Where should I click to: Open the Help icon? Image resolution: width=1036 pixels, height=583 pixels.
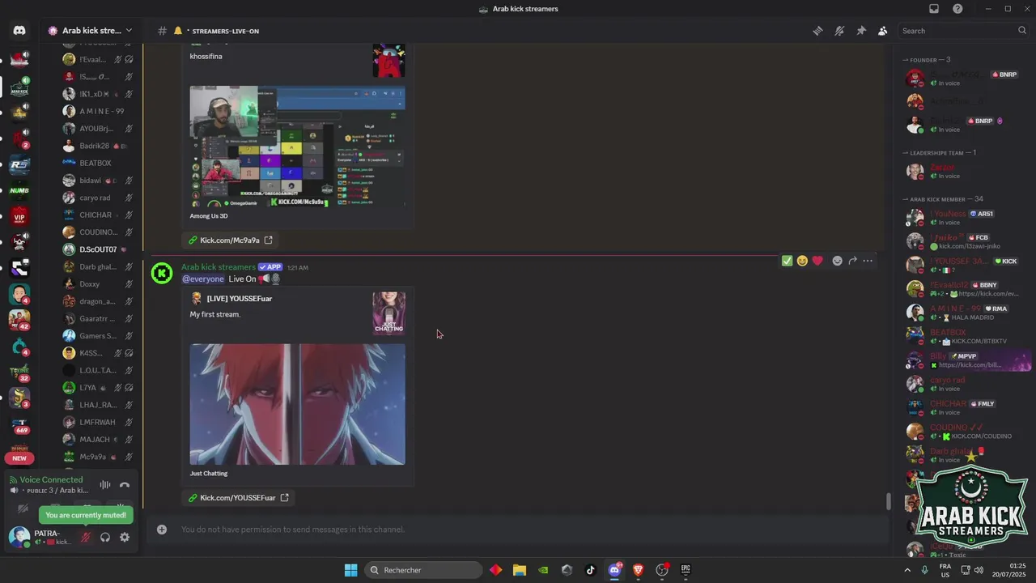coord(958,9)
